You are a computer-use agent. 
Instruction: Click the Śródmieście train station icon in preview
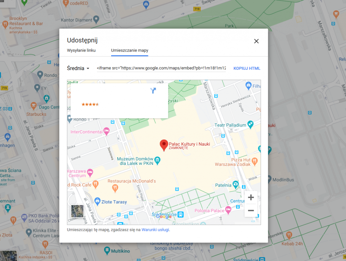[x=180, y=214]
